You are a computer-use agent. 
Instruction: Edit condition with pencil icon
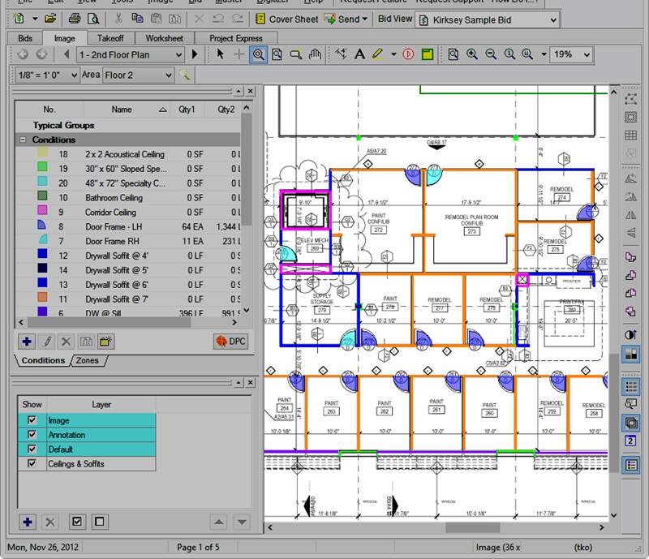47,342
